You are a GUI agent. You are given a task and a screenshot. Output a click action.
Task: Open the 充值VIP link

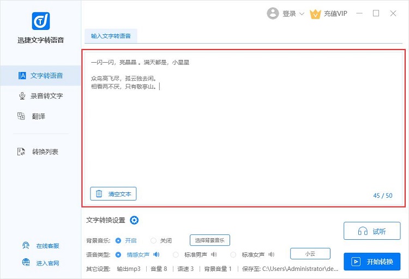pyautogui.click(x=335, y=14)
